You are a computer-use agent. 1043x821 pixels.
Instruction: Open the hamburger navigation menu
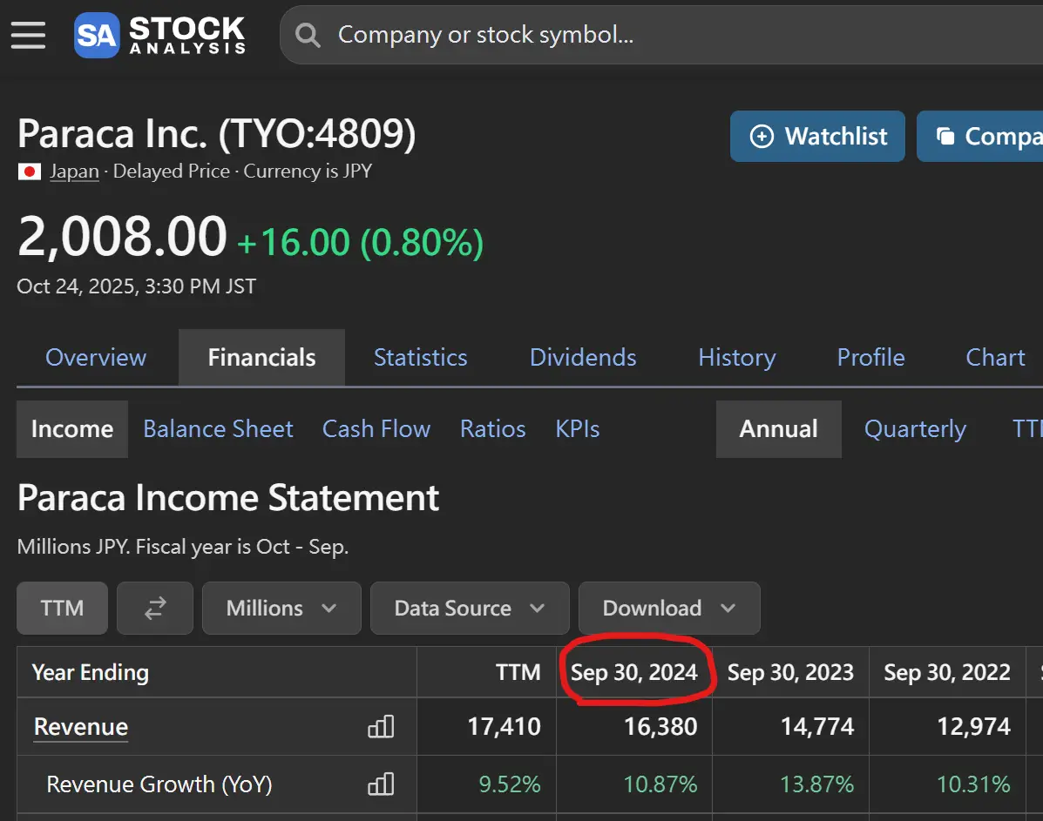[x=28, y=35]
